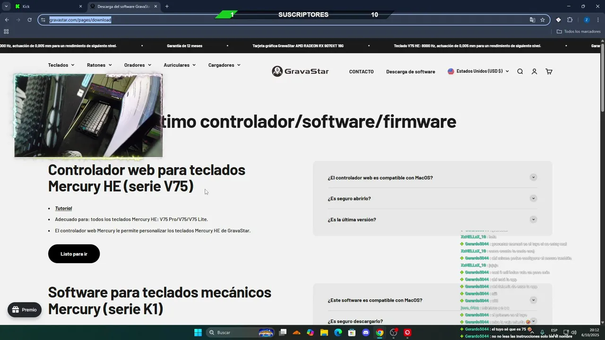The image size is (605, 340).
Task: Open the Windows Start menu
Action: point(198,332)
